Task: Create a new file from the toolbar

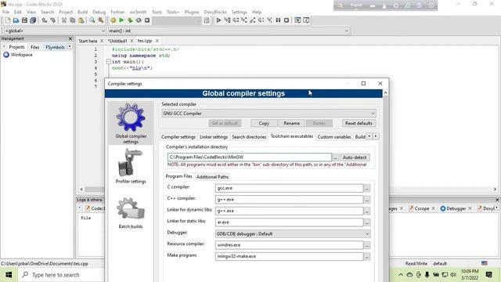Action: (8, 20)
